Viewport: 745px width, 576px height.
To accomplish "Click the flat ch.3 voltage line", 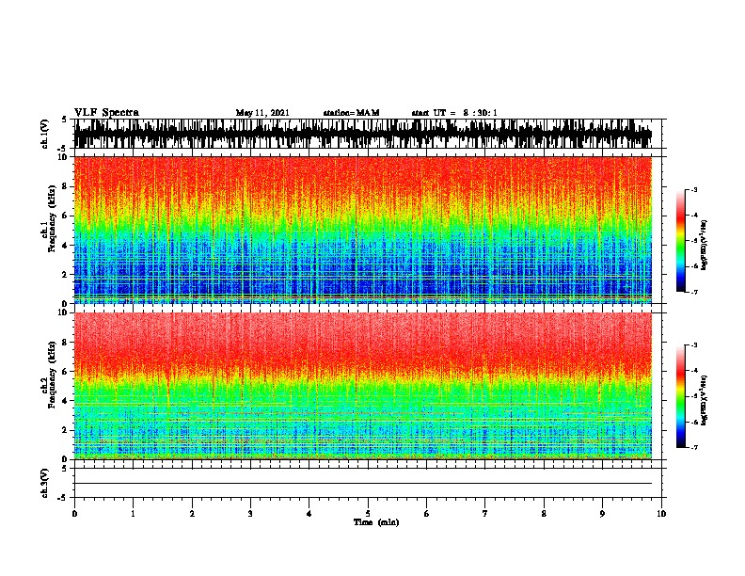I will 362,484.
